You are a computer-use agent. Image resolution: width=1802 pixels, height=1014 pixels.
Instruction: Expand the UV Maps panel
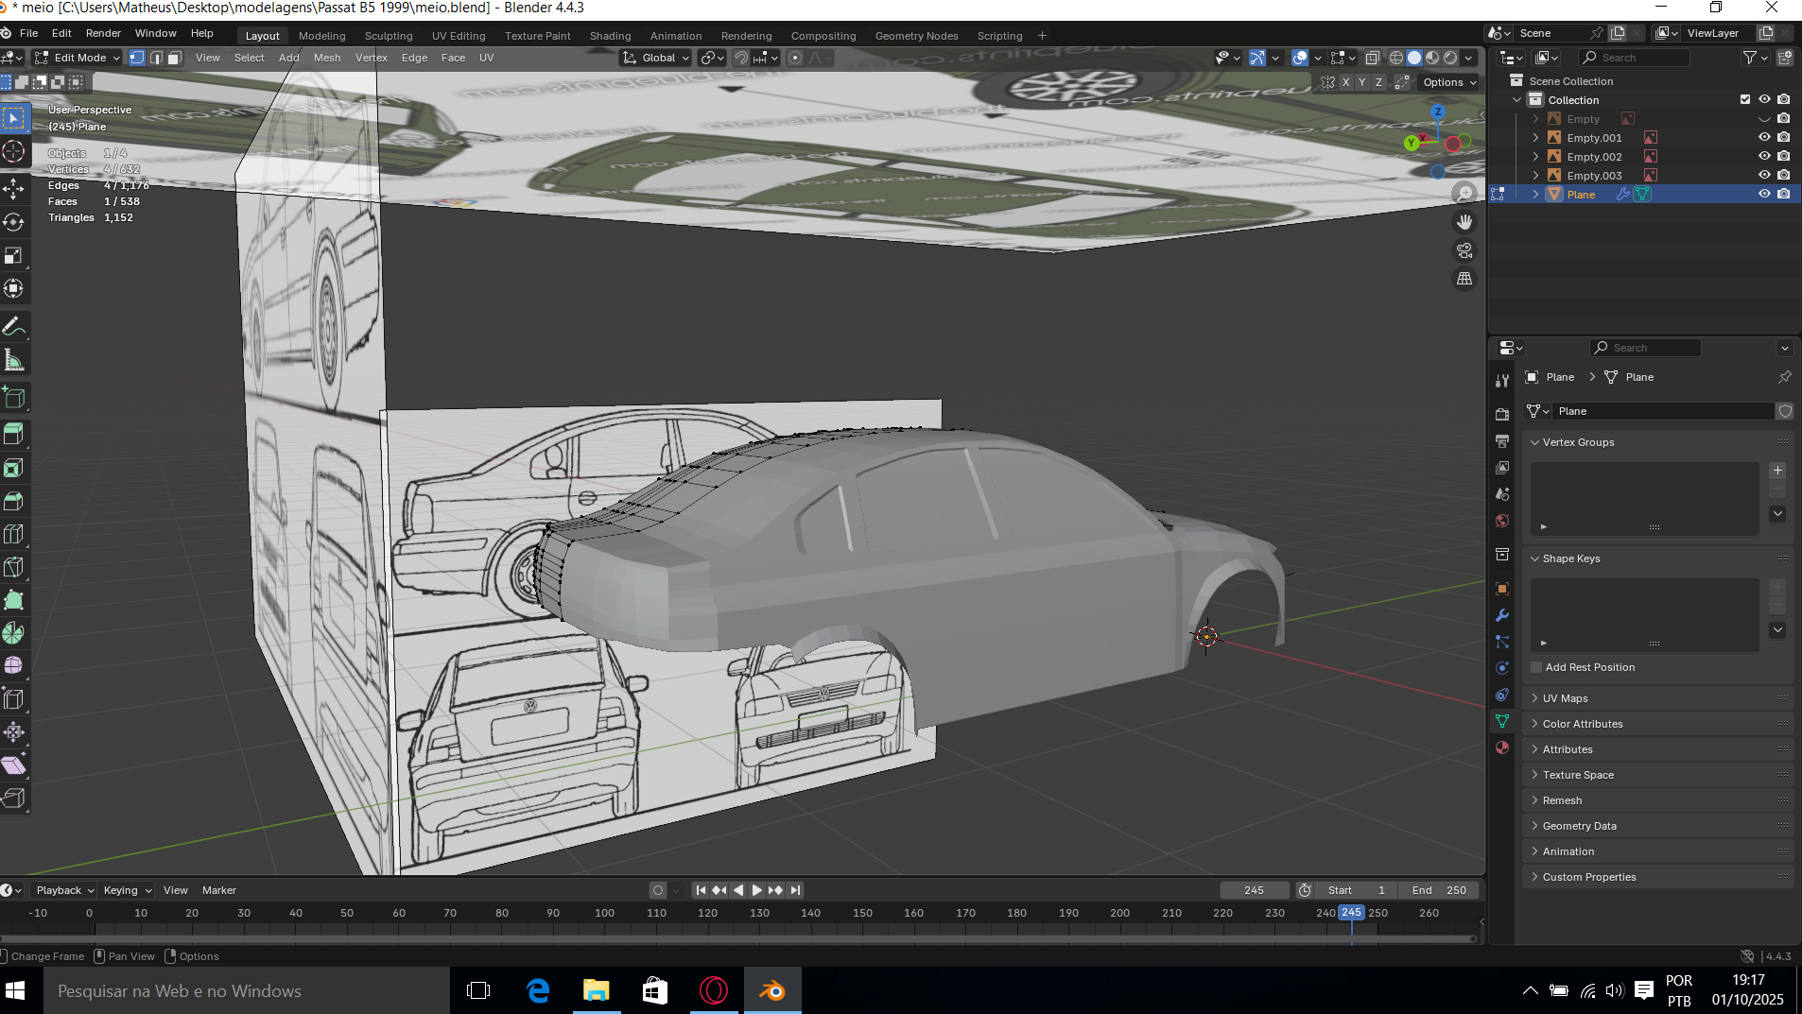click(1566, 698)
